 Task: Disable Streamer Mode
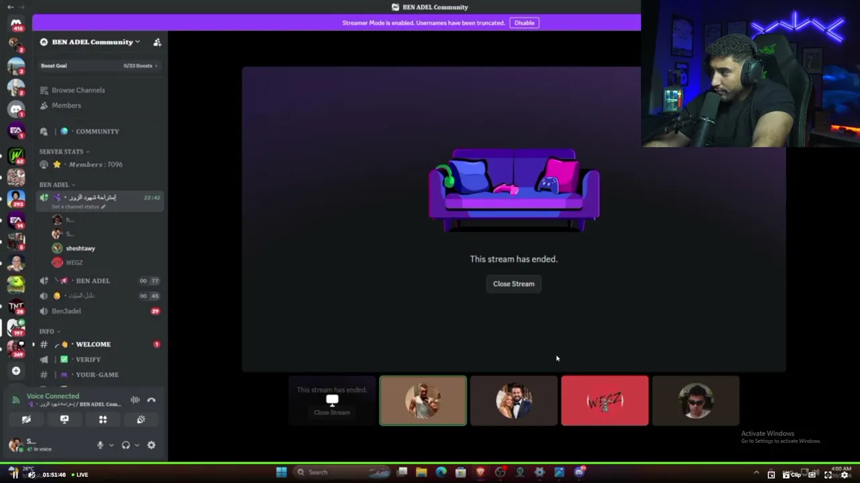tap(524, 23)
